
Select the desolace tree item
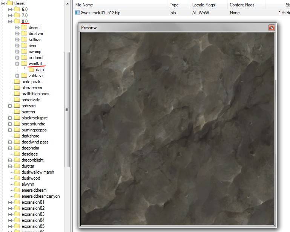(x=29, y=154)
